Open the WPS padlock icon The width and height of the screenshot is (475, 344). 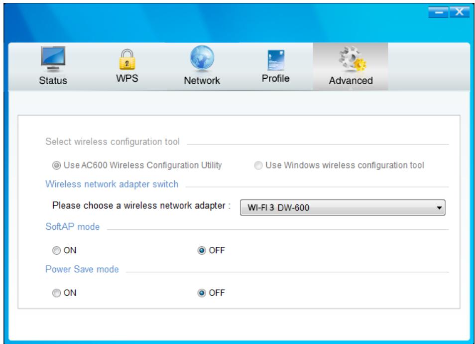click(x=127, y=59)
